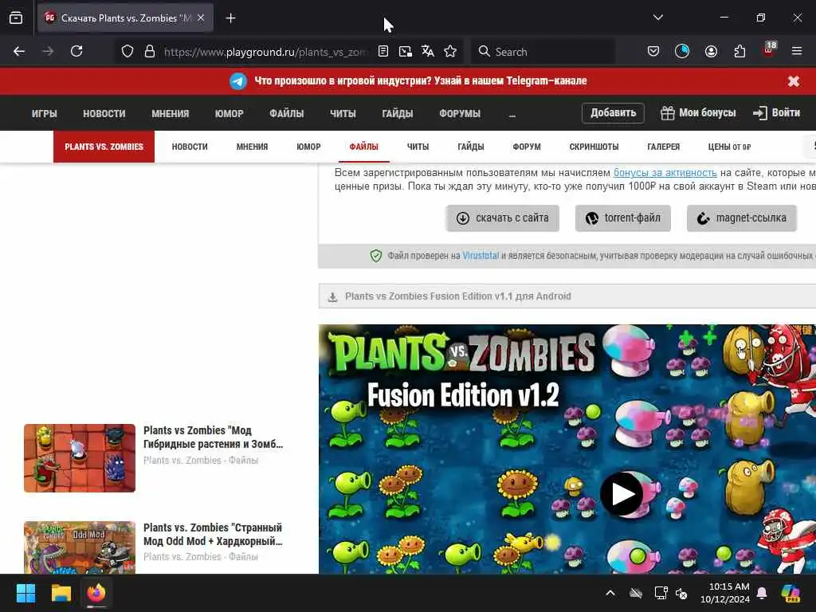This screenshot has height=612, width=816.
Task: Show hidden system tray icons
Action: tap(610, 593)
